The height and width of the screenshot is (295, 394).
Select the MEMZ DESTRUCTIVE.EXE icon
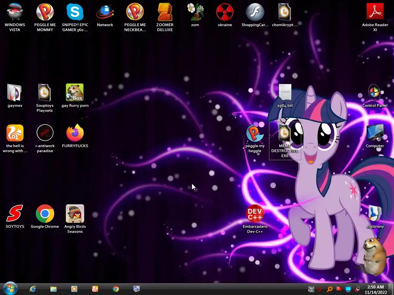click(x=285, y=141)
